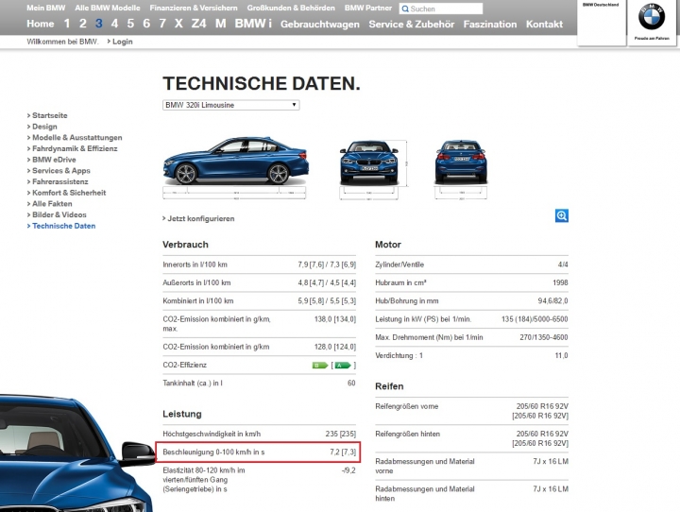Open Fahrdynamik & Effizienz sidebar link
680x512 pixels.
click(x=75, y=149)
